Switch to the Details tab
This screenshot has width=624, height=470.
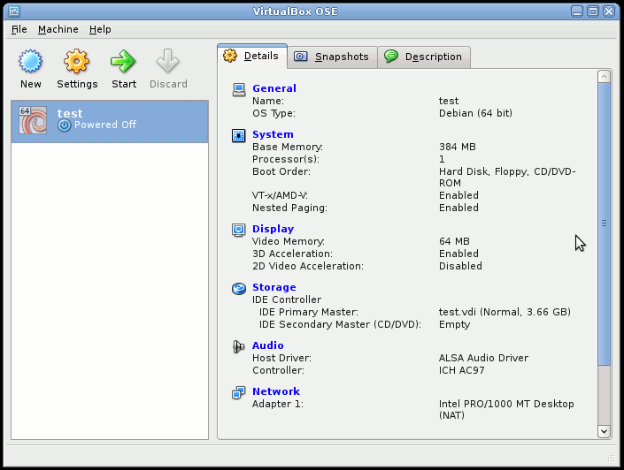coord(252,56)
